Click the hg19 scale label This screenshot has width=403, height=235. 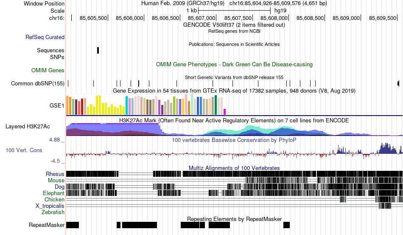pos(280,11)
